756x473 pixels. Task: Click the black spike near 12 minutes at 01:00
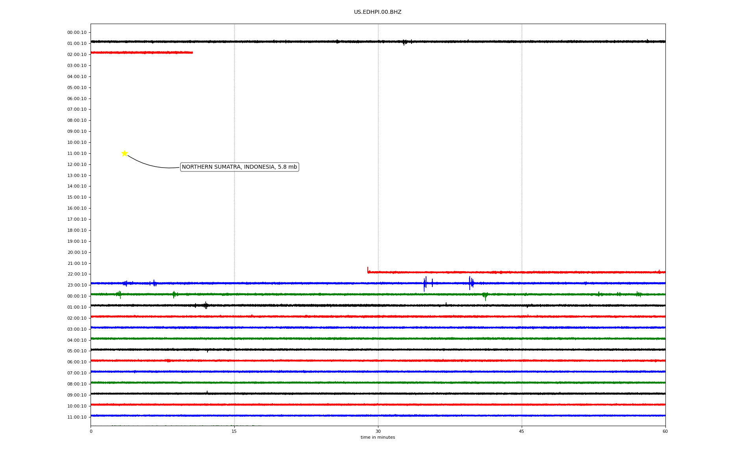(x=206, y=305)
